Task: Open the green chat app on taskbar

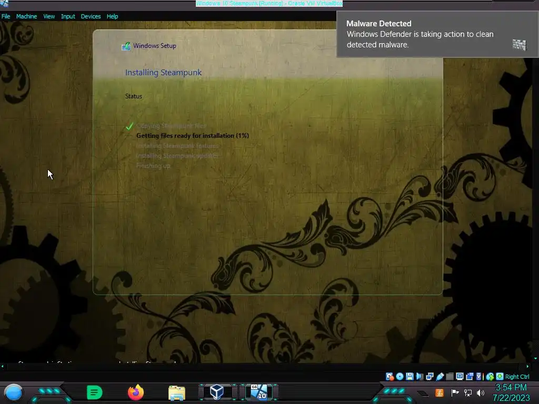Action: (94, 392)
